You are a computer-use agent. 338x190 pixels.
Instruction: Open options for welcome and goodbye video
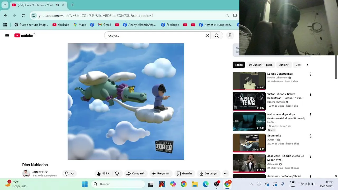[x=311, y=115]
